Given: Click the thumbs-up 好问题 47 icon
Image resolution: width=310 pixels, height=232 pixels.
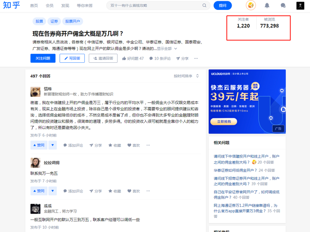Looking at the screenshot, I should click(x=124, y=58).
